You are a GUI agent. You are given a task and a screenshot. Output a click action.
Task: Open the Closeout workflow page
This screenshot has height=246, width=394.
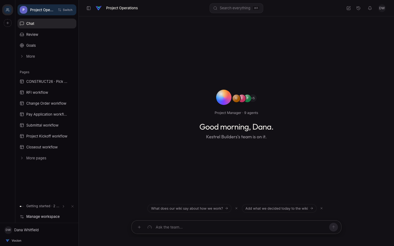click(47, 147)
